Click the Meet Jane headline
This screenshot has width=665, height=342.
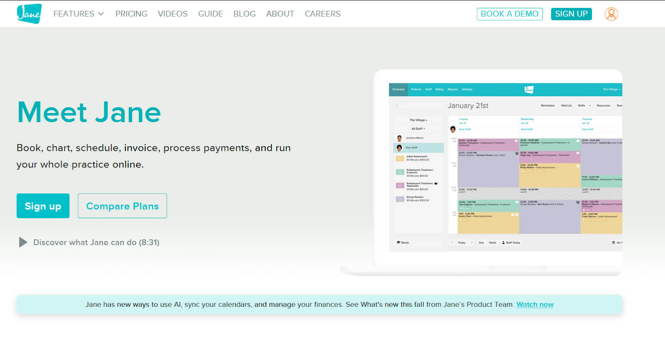click(89, 112)
